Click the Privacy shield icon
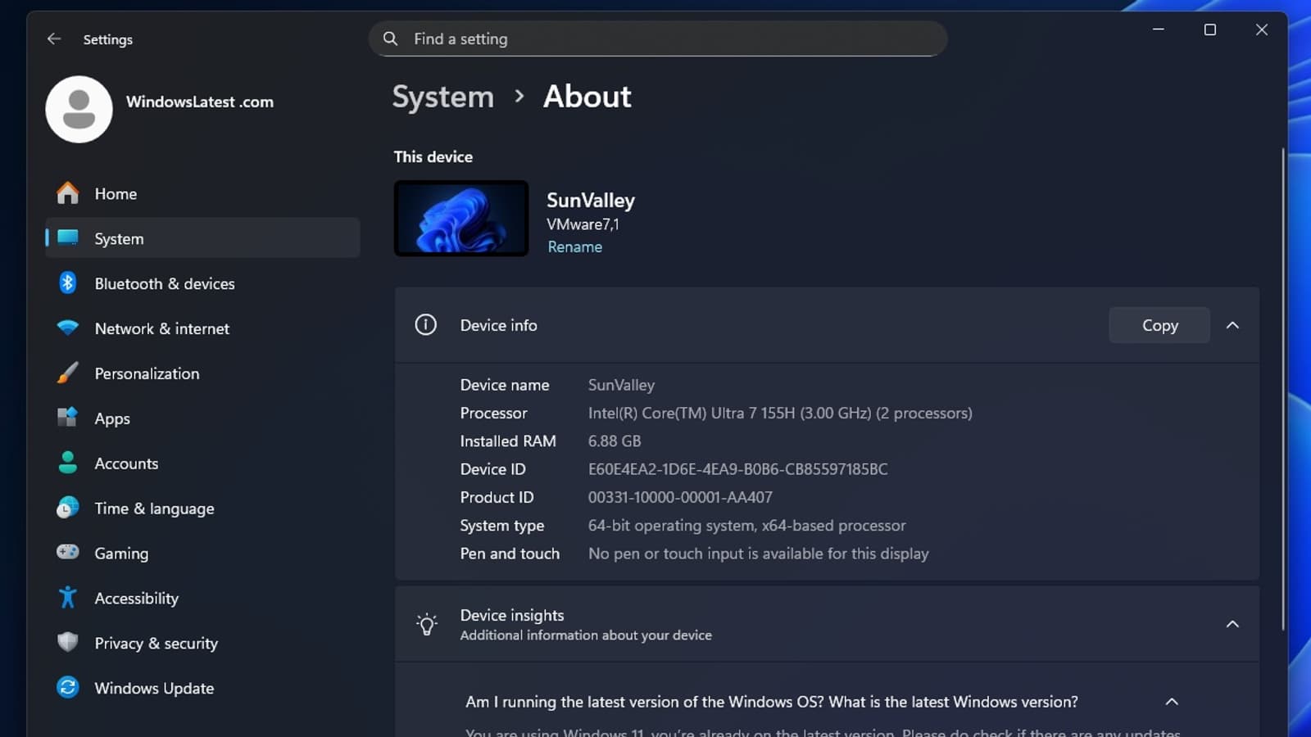The height and width of the screenshot is (737, 1311). point(68,642)
